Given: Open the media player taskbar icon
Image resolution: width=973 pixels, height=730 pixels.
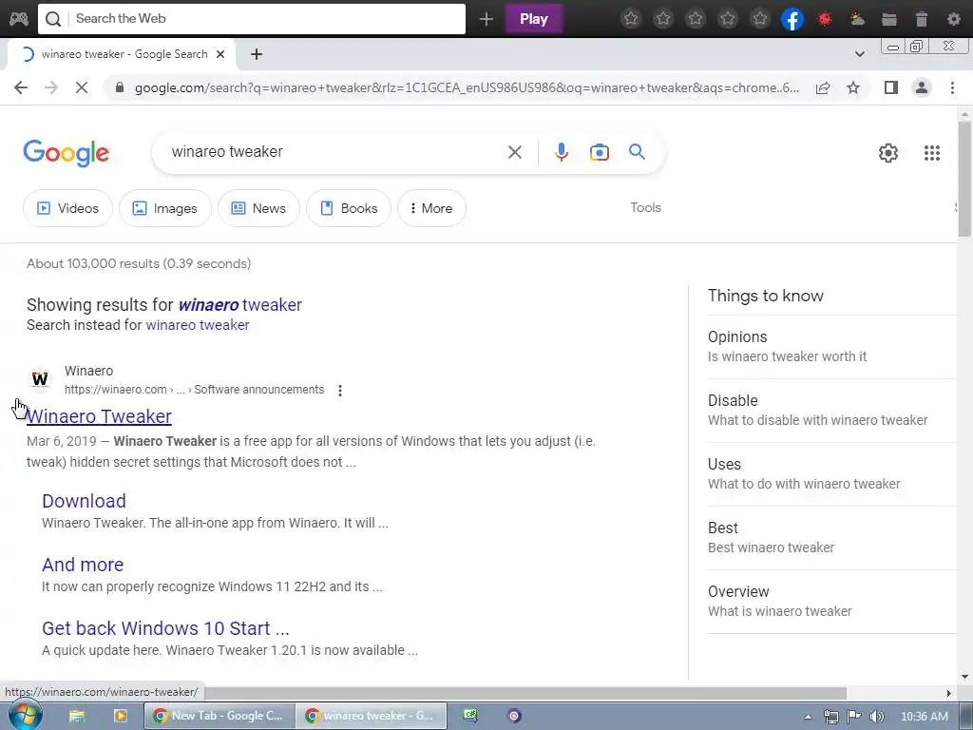Looking at the screenshot, I should coord(121,717).
